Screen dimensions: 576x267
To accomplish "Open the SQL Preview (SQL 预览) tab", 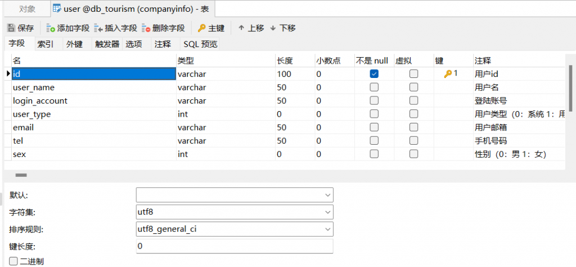I will 200,44.
